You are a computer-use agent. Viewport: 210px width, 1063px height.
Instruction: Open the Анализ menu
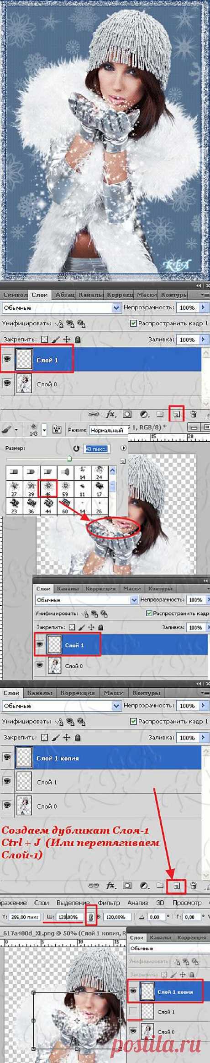137,902
